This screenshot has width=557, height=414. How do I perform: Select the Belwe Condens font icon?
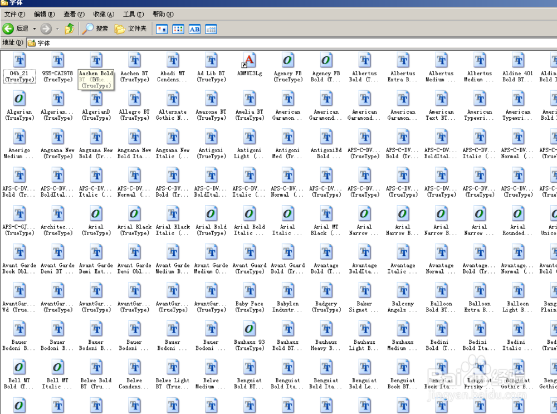[x=135, y=367]
